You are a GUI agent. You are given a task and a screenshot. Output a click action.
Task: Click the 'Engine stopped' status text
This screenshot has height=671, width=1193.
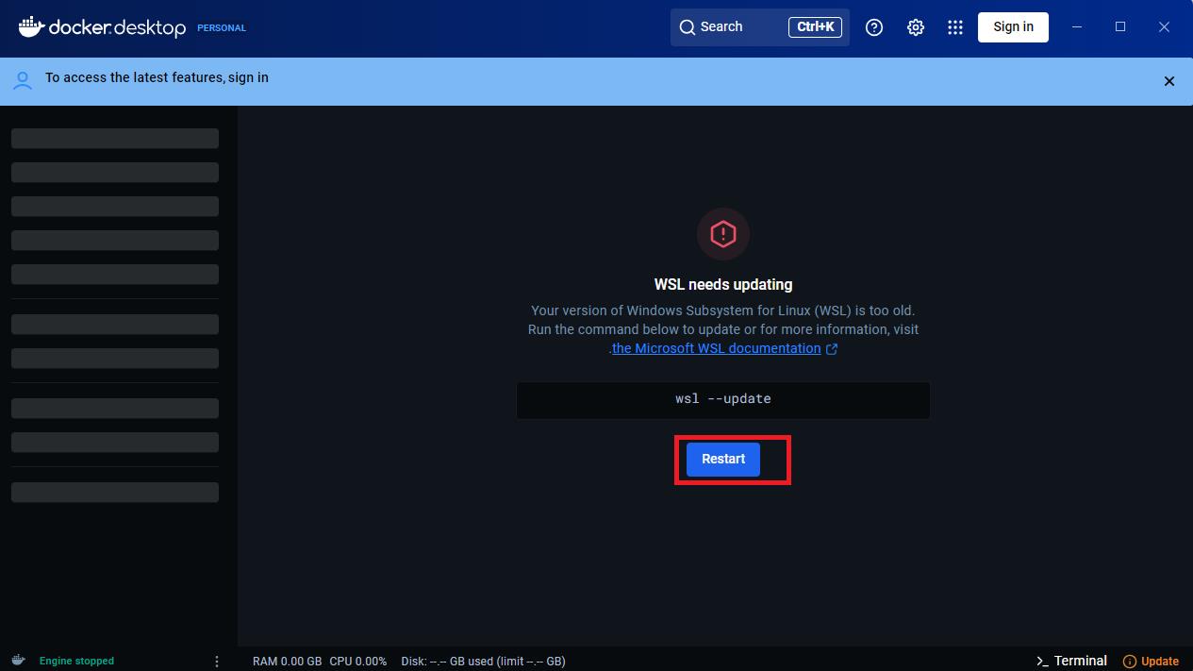[x=76, y=661]
